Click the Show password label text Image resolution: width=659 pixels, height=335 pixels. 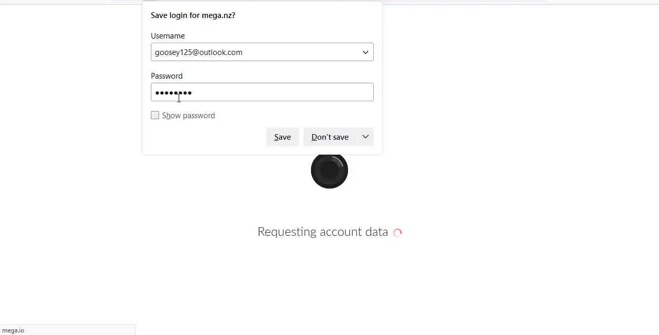(188, 116)
